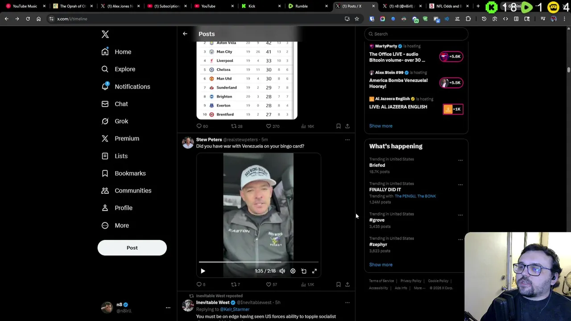Viewport: 571px width, 321px height.
Task: Open the Terms of Service link
Action: pos(381,281)
